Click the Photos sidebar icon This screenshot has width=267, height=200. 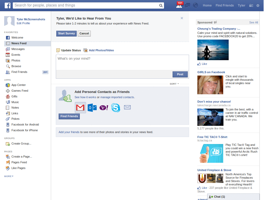(x=8, y=60)
